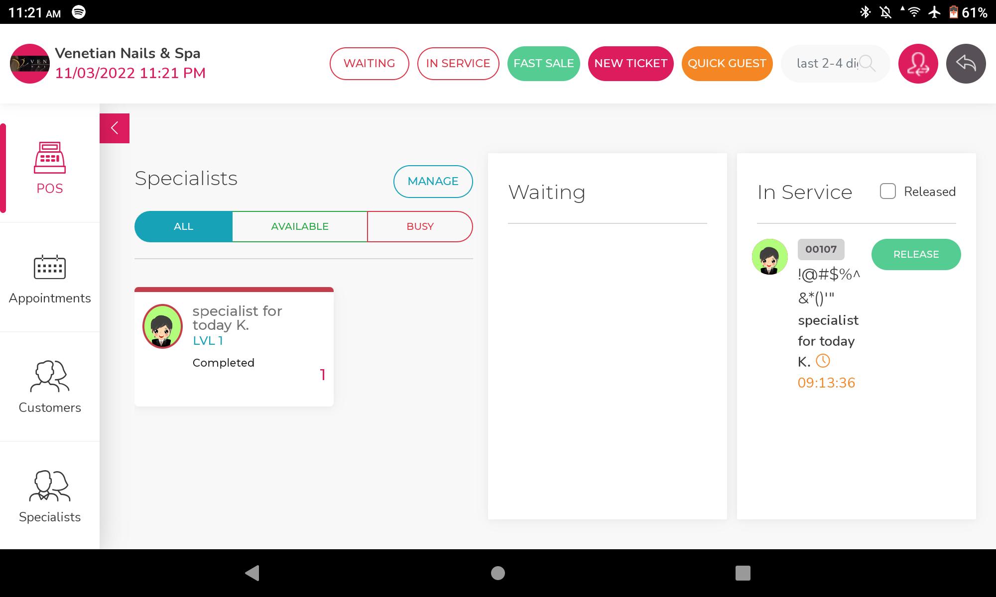This screenshot has height=597, width=996.
Task: Tap the orange clock timer icon
Action: click(x=823, y=361)
